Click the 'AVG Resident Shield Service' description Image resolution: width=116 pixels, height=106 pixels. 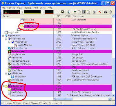click(85, 32)
